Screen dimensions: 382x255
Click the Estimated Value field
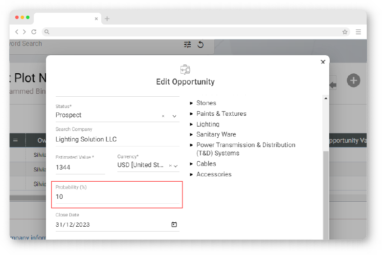pos(80,168)
